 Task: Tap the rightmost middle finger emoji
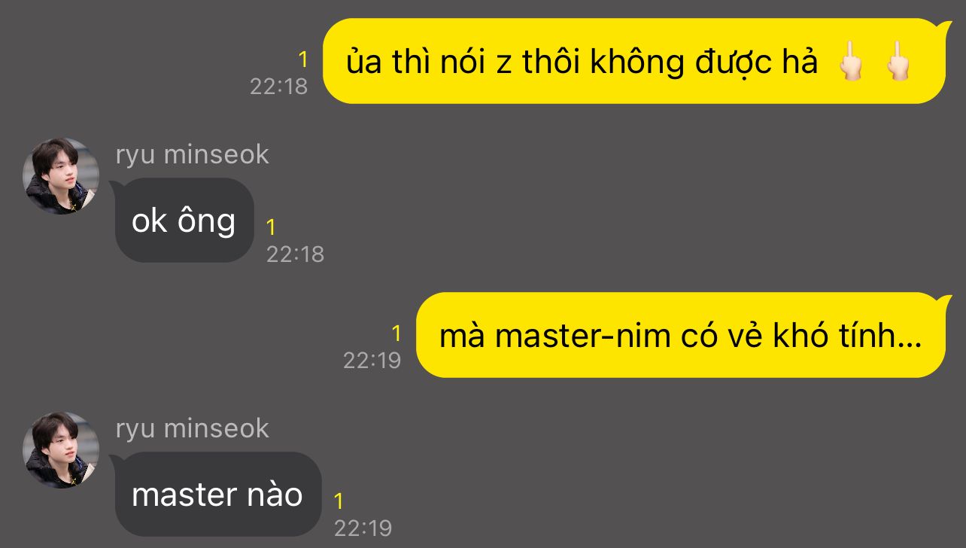click(898, 62)
